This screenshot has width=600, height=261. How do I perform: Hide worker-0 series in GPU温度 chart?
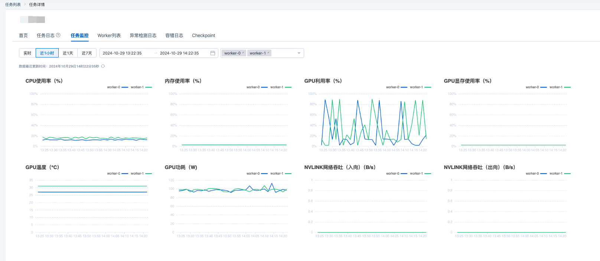click(x=117, y=174)
